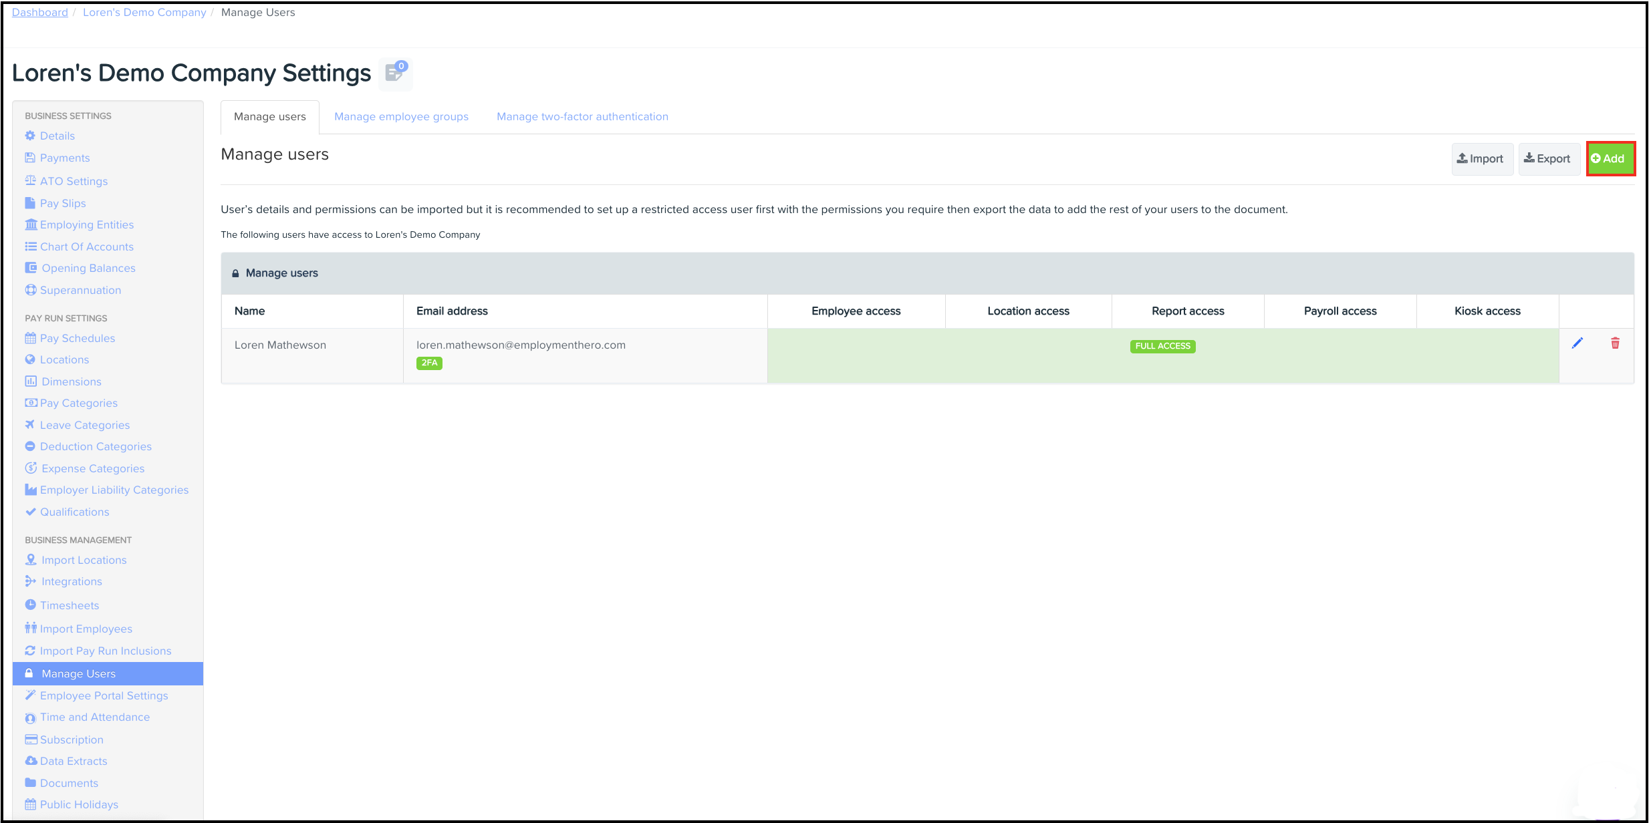Click the FULL ACCESS badge
1649x823 pixels.
pyautogui.click(x=1162, y=347)
